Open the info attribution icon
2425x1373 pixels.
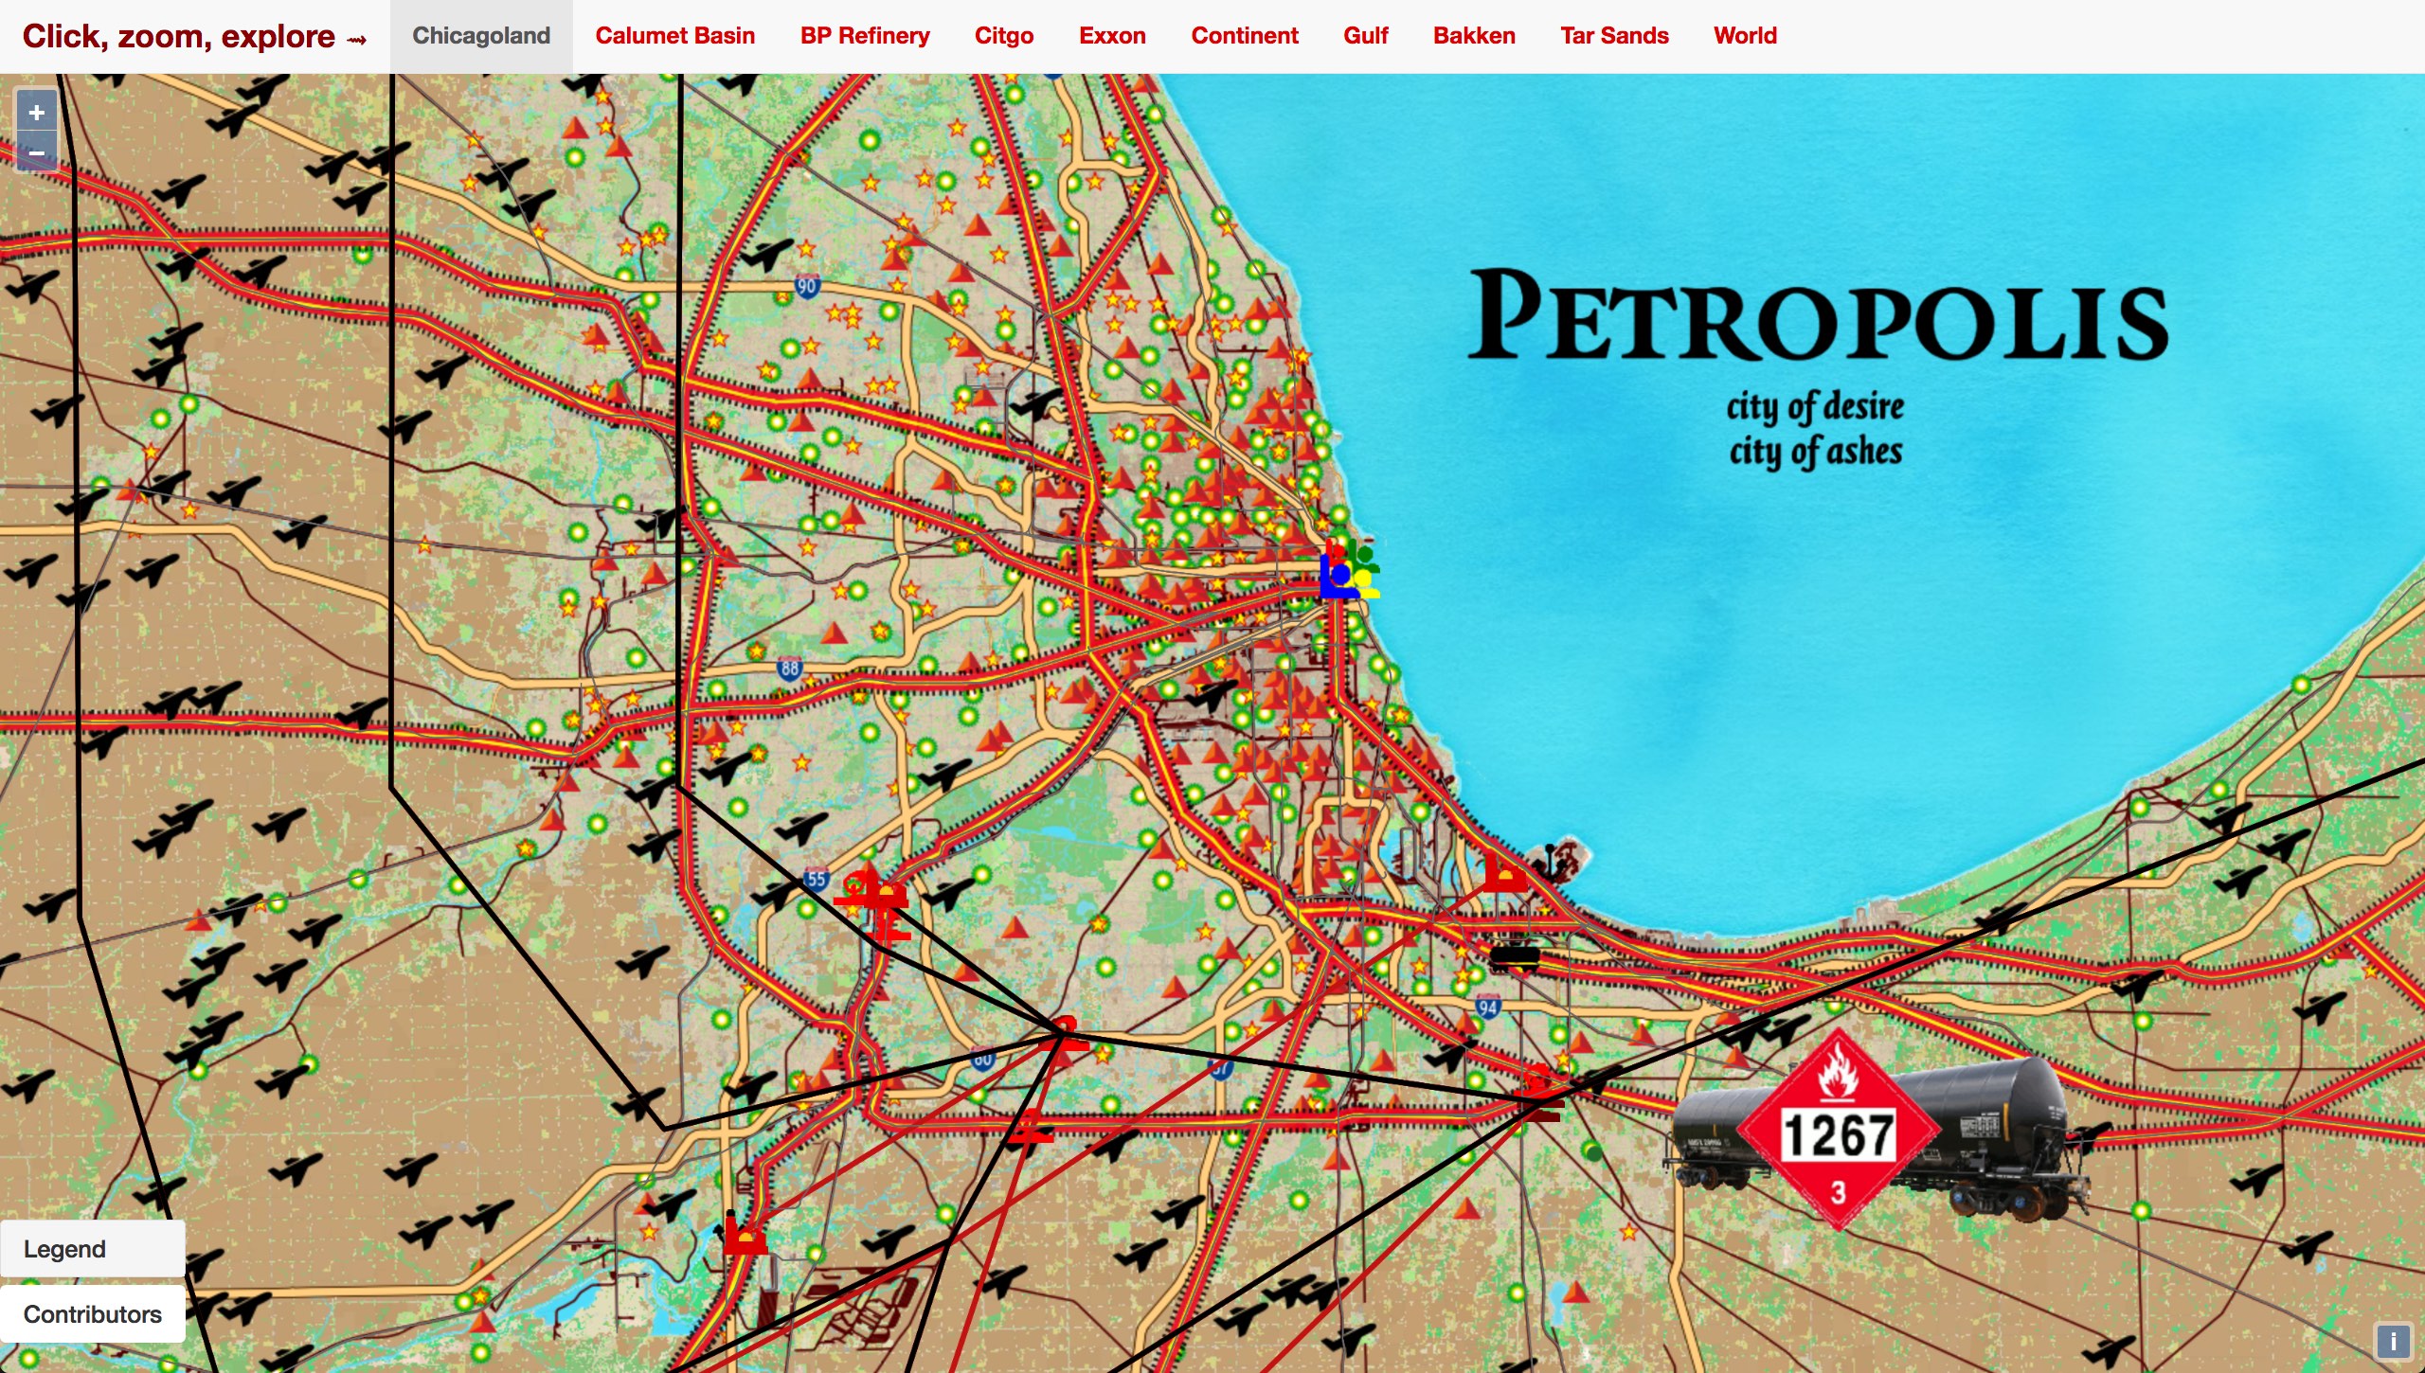[2393, 1341]
